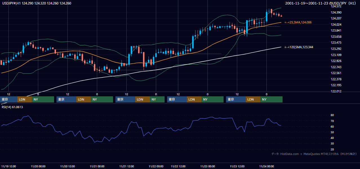Click the 11/19 12:00 time axis label

[x=9, y=166]
